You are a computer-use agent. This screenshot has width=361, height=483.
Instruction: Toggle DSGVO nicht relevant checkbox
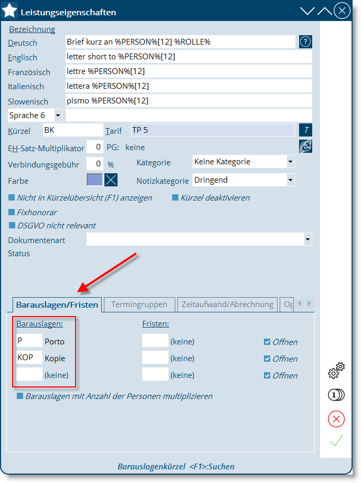point(12,226)
